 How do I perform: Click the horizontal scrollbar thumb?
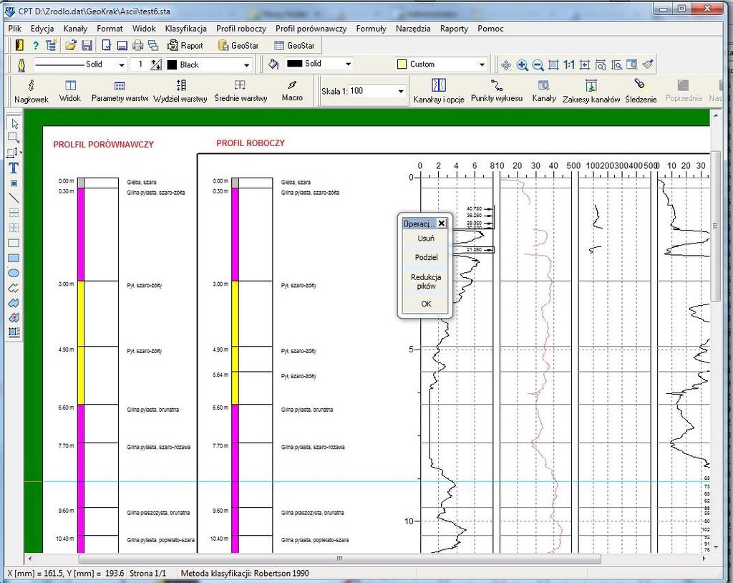coord(339,558)
